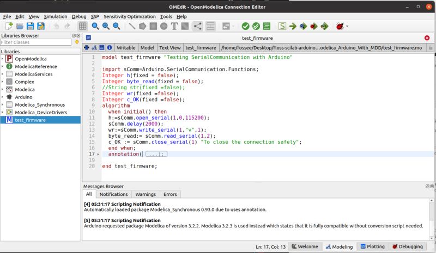The width and height of the screenshot is (436, 253).
Task: Switch to the Modeling perspective
Action: click(339, 246)
